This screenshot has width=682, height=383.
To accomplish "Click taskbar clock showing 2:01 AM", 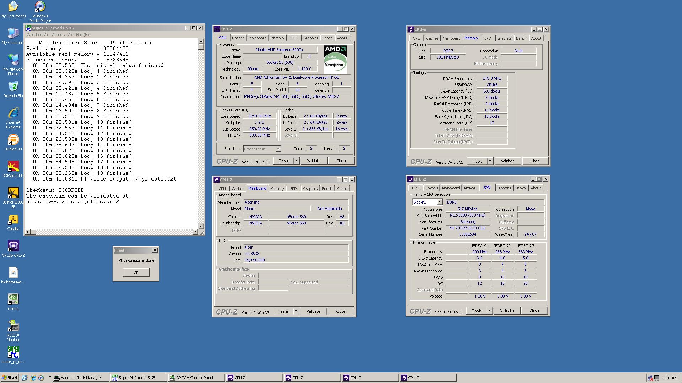I will click(x=670, y=378).
